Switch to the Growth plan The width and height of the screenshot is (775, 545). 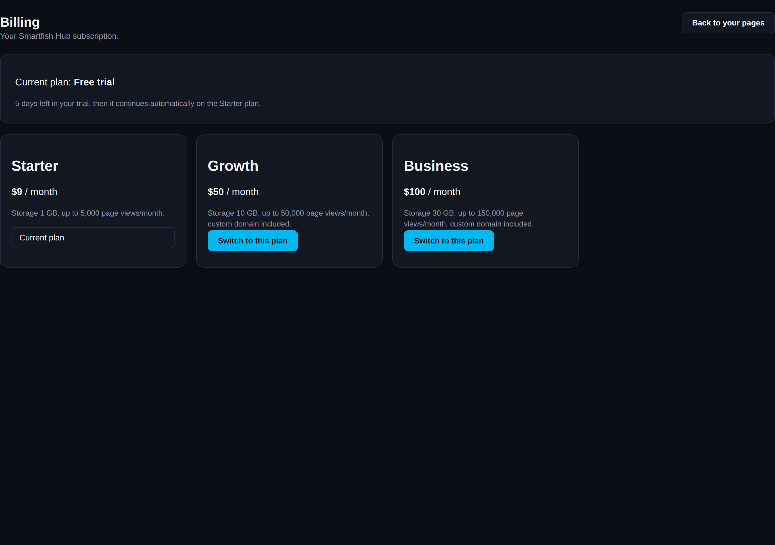[252, 241]
